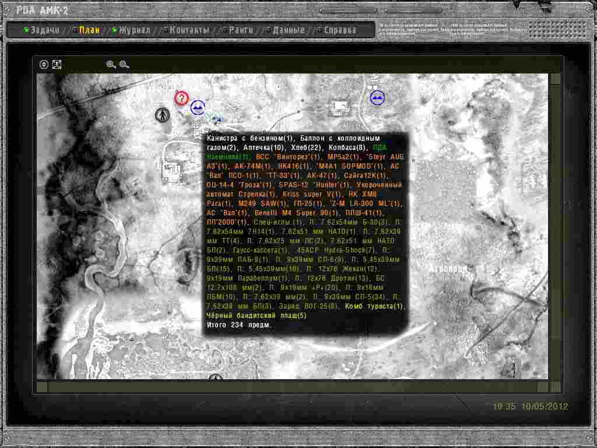Viewport: 597px width, 448px height.
Task: Select blue stash marker near map's right side
Action: 377,97
